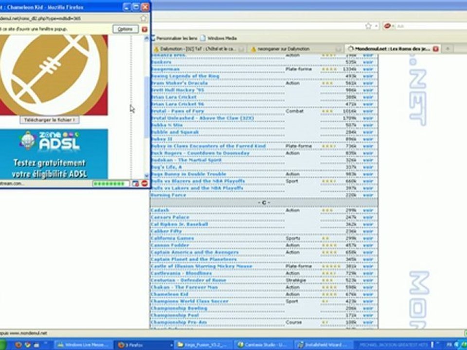The width and height of the screenshot is (467, 350).
Task: Open 'Bugs Bunny in Double Trouble' link
Action: (189, 174)
